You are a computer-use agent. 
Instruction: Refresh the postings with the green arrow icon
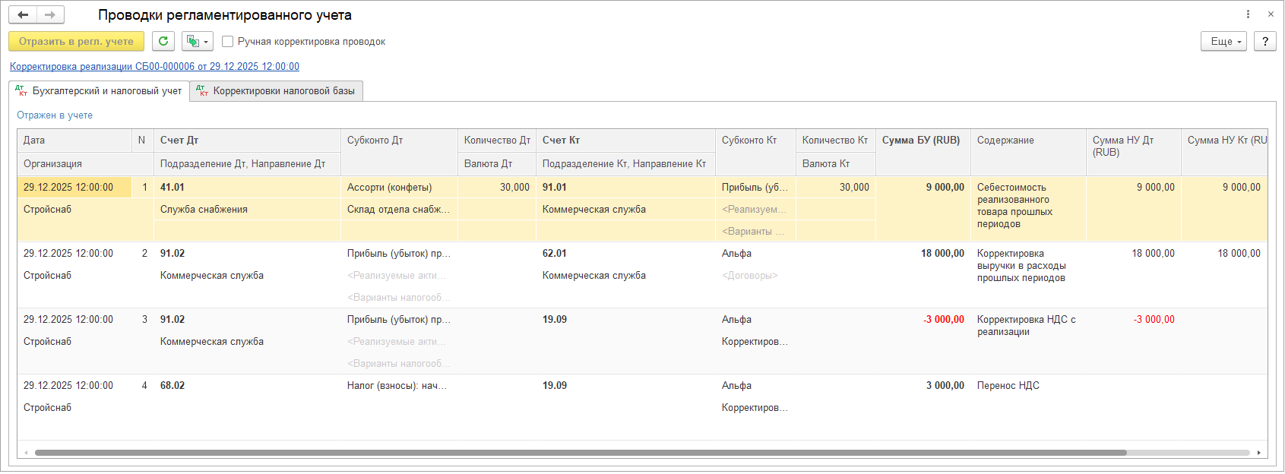click(x=163, y=41)
